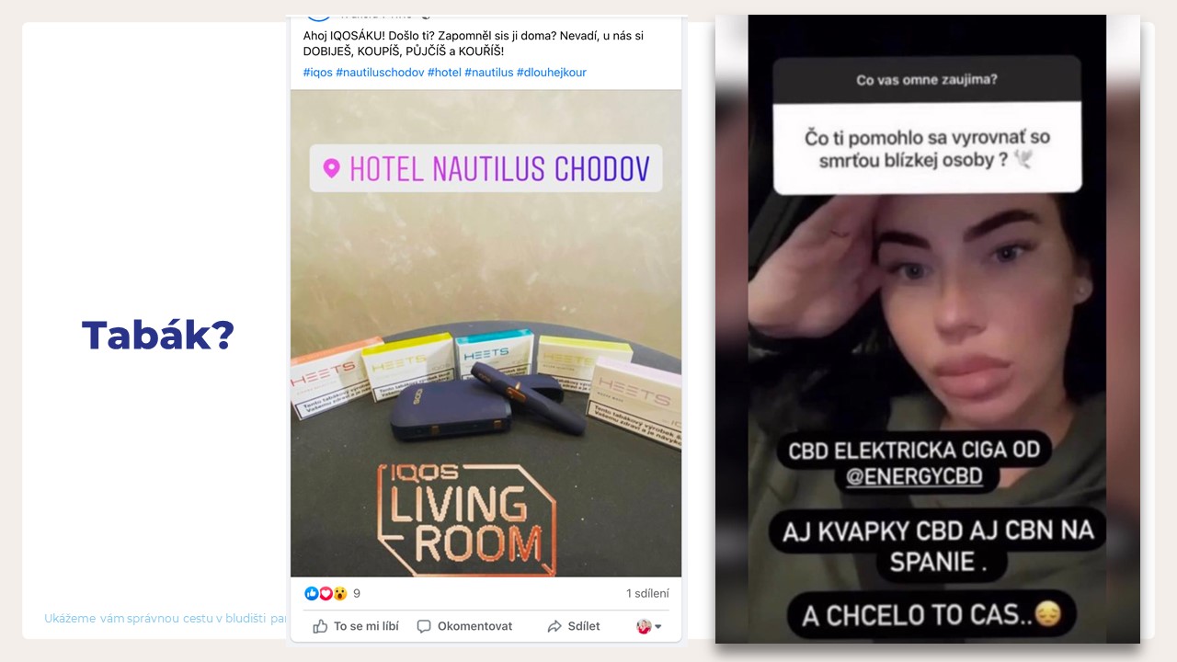Click the profile avatar next to Sdílet

click(x=644, y=626)
